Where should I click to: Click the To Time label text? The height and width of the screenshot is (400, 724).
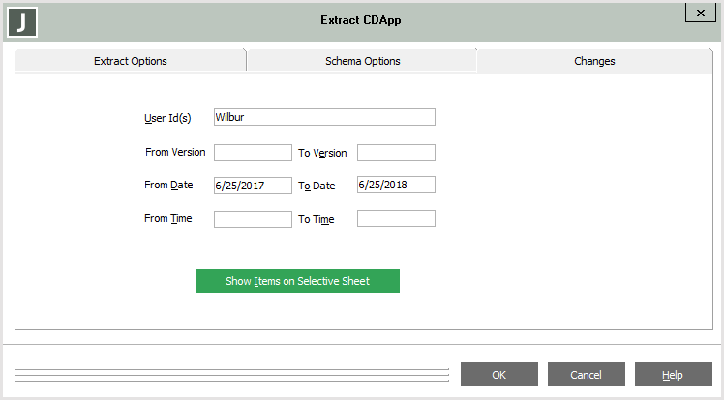316,220
